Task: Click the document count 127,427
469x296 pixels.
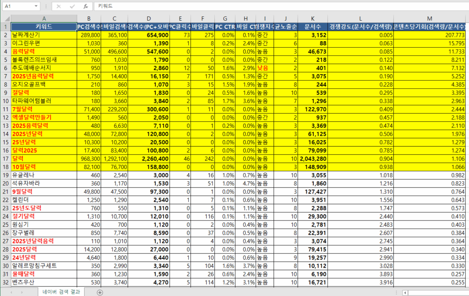Action: [x=312, y=192]
